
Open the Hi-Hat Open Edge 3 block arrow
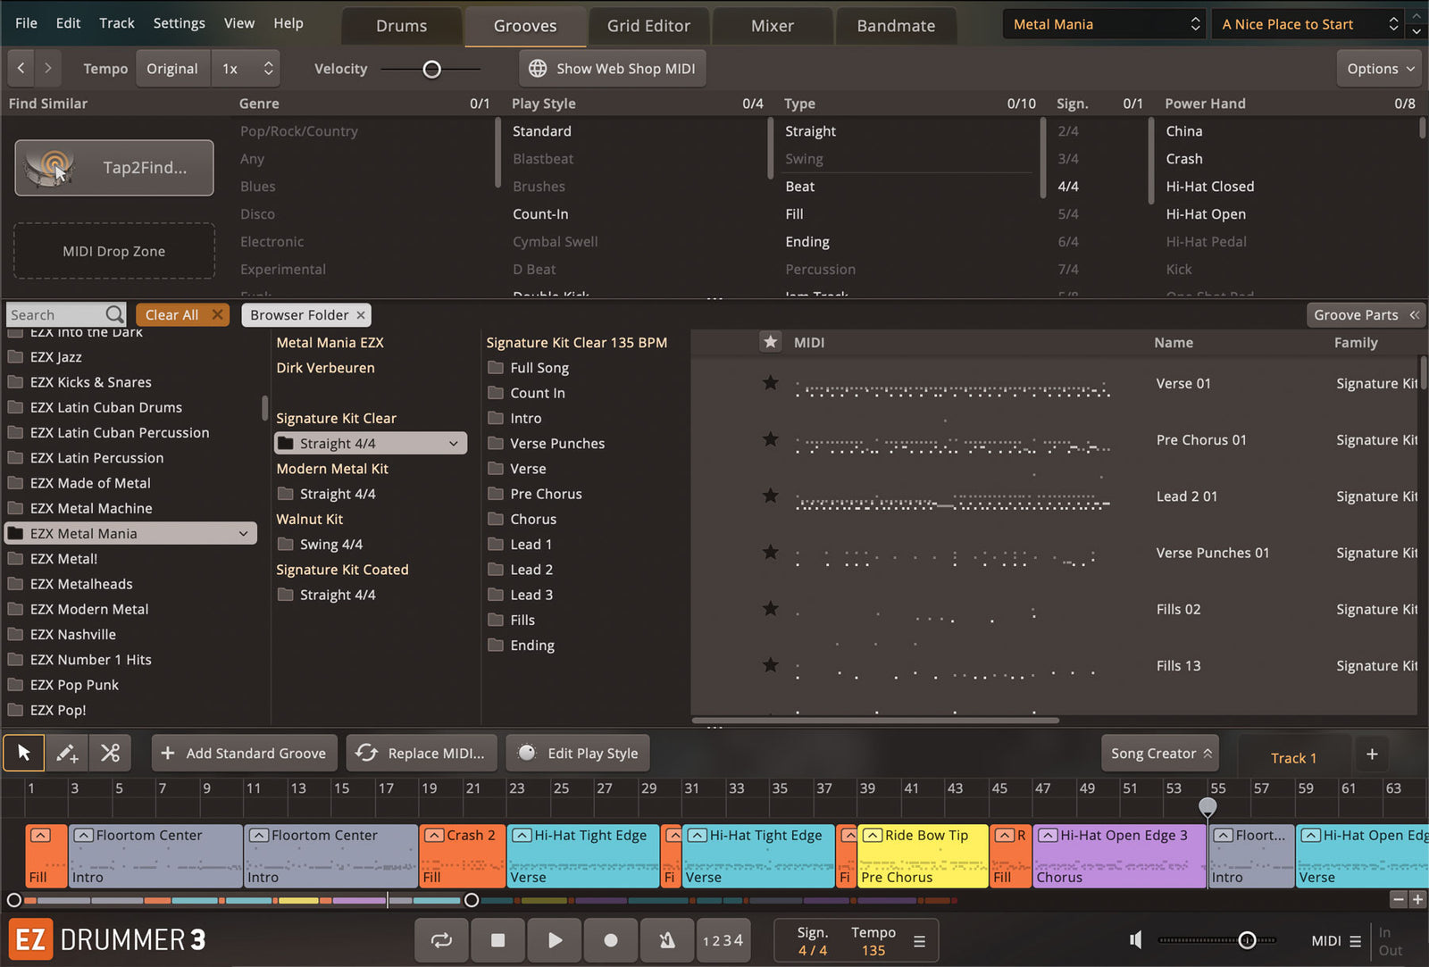click(x=1048, y=836)
